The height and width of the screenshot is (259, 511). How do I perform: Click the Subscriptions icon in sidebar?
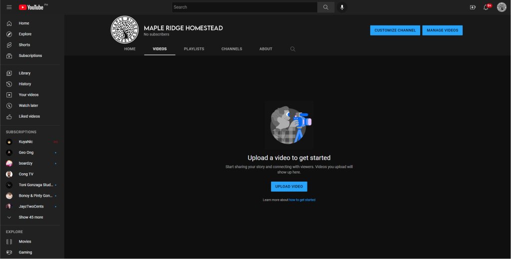point(9,56)
